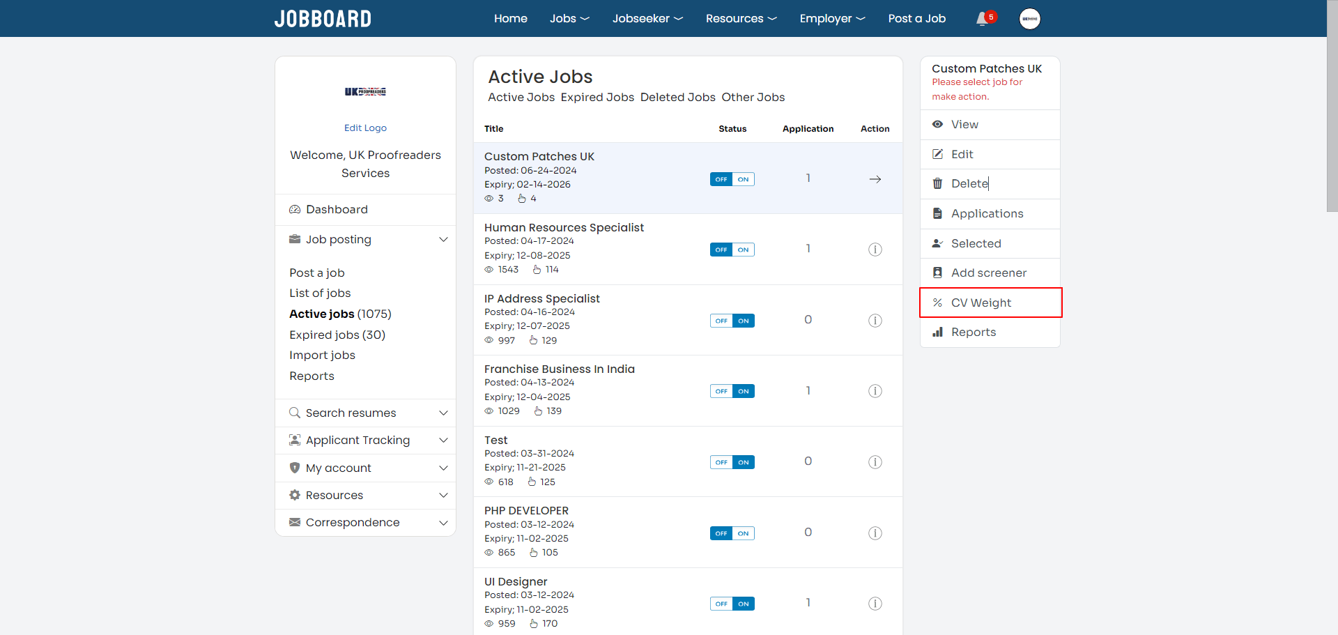1338x635 pixels.
Task: Click the Human Resources Specialist job title
Action: [564, 227]
